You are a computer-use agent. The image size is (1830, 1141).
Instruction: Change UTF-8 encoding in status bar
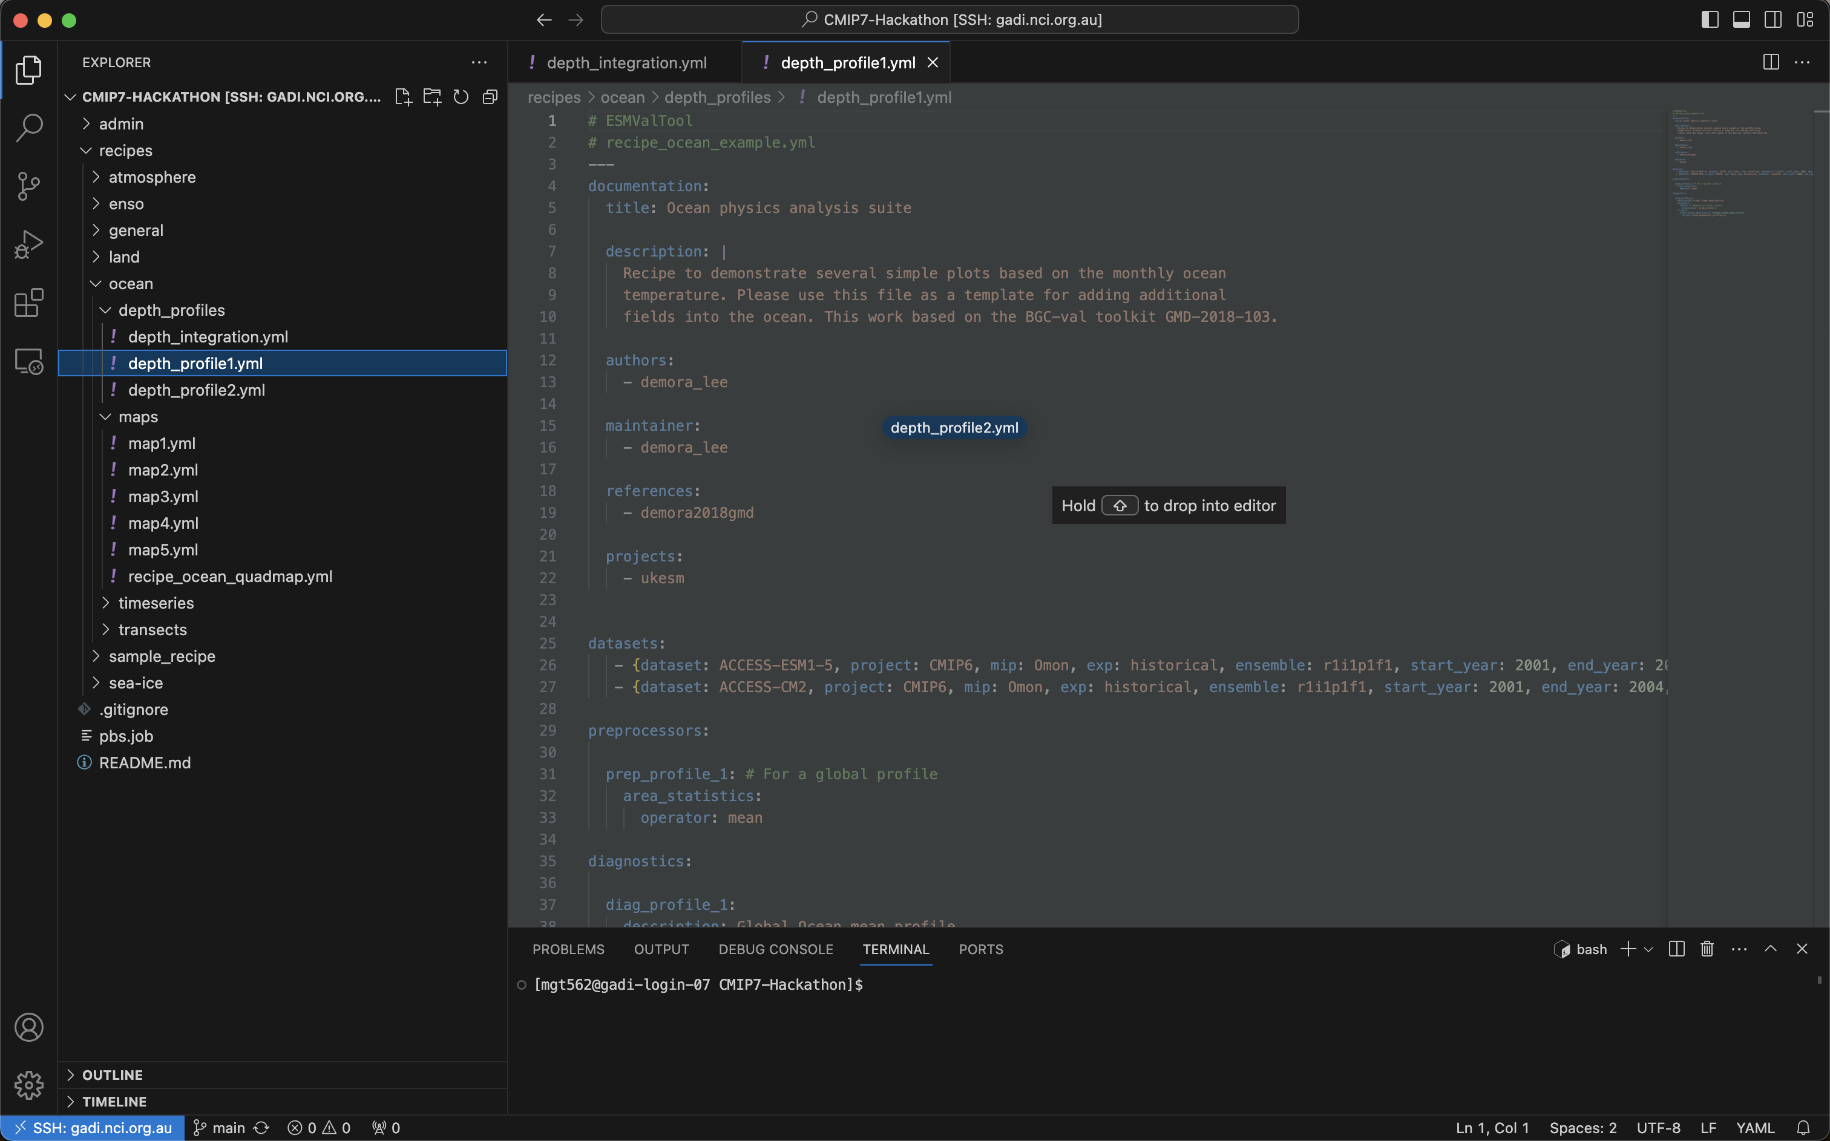[1658, 1128]
